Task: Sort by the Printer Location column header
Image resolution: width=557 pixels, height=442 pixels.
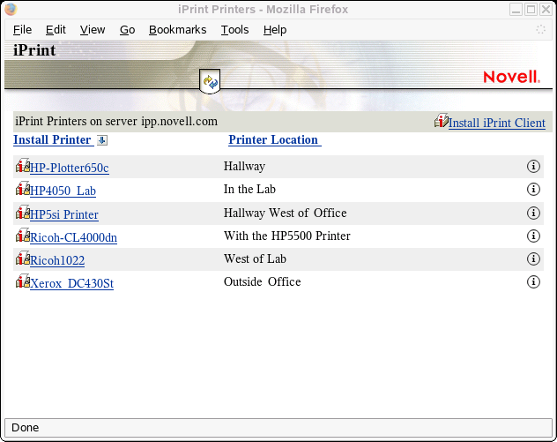Action: coord(273,139)
